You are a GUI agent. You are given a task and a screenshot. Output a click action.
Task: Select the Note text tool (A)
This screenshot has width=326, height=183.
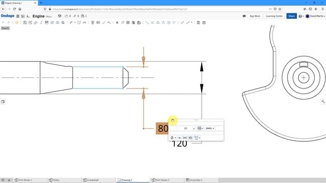(117, 22)
